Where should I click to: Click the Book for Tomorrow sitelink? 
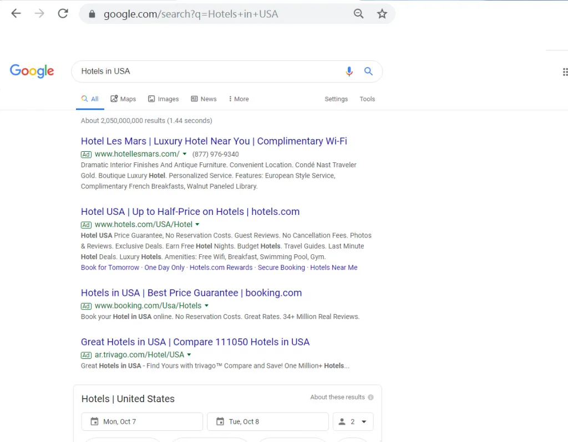(x=110, y=268)
